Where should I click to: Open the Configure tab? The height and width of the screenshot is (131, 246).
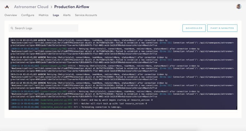point(28,15)
